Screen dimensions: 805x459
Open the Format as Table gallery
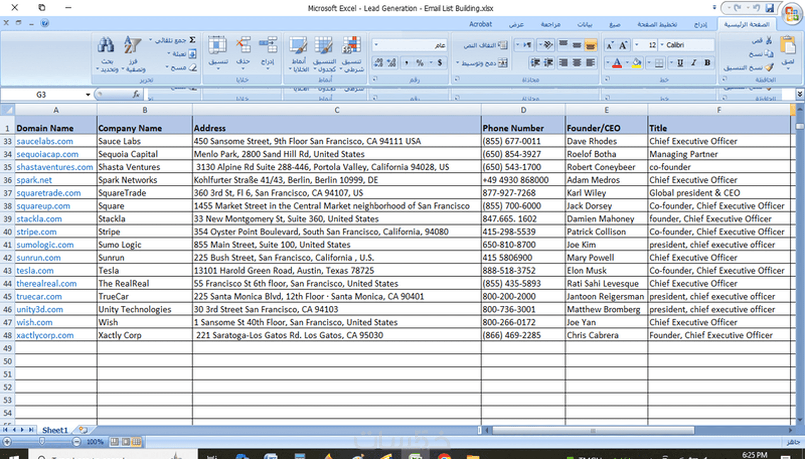click(325, 54)
